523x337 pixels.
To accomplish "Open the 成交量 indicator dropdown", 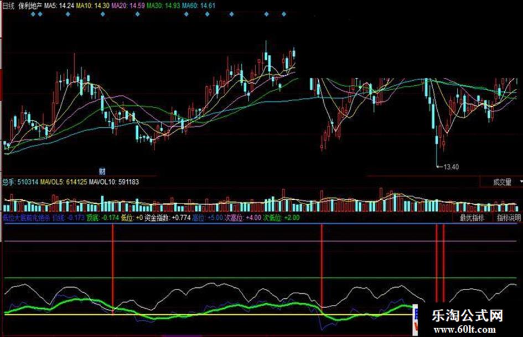I will 501,182.
